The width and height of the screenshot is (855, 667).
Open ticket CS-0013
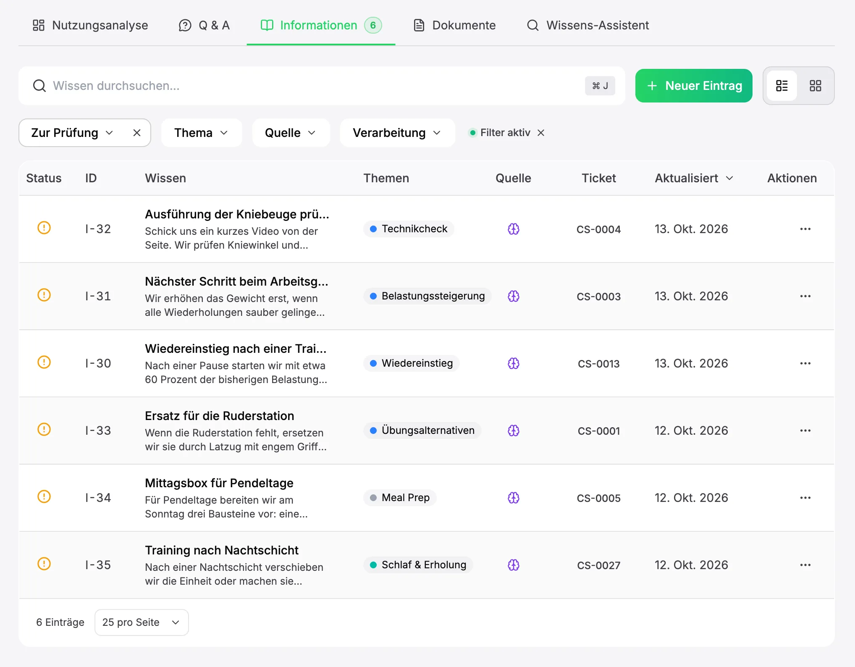pyautogui.click(x=598, y=364)
